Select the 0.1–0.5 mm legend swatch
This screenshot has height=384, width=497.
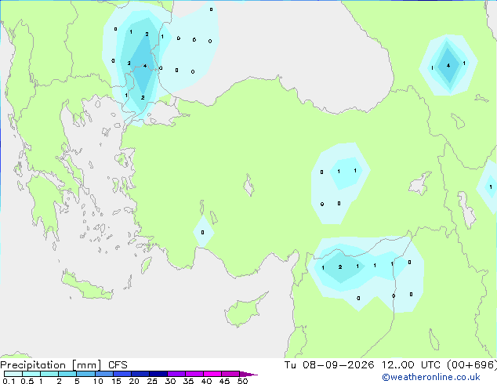click(13, 374)
